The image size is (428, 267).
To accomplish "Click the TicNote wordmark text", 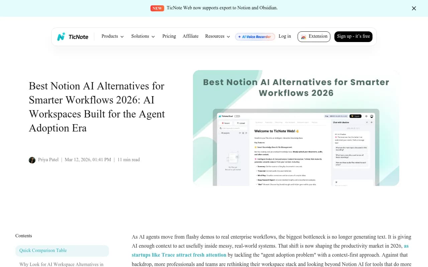I will 78,37.
